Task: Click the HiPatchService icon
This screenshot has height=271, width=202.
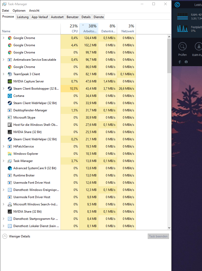Action: pos(10,146)
